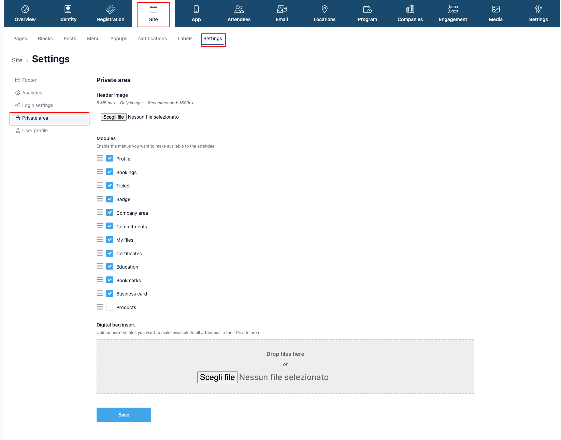Uncheck the Bookings module checkbox
The image size is (561, 440).
click(110, 172)
